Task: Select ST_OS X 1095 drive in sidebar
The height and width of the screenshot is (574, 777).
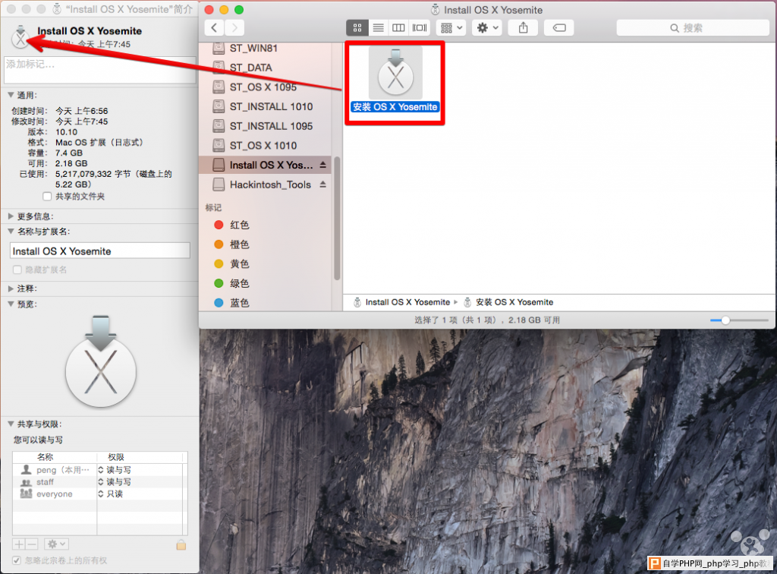Action: click(265, 87)
